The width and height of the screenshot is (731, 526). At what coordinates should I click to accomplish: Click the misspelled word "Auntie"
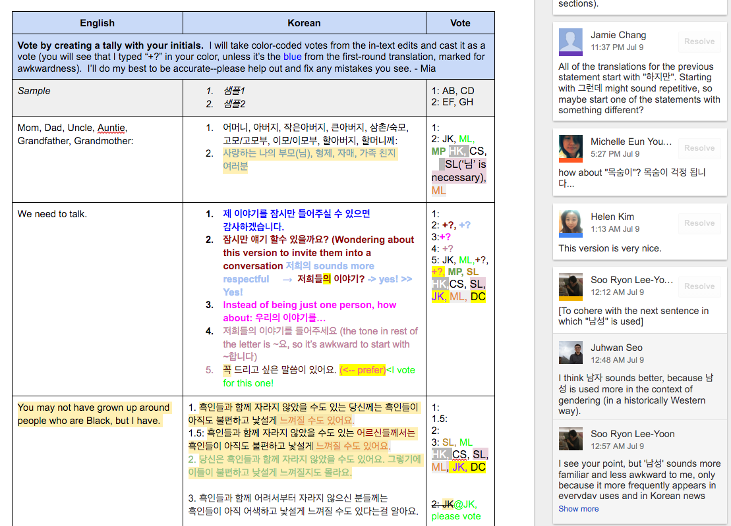[111, 128]
